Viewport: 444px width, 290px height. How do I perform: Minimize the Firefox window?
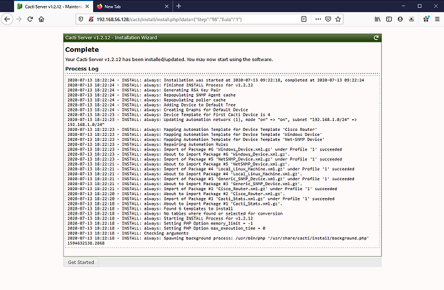(x=403, y=6)
